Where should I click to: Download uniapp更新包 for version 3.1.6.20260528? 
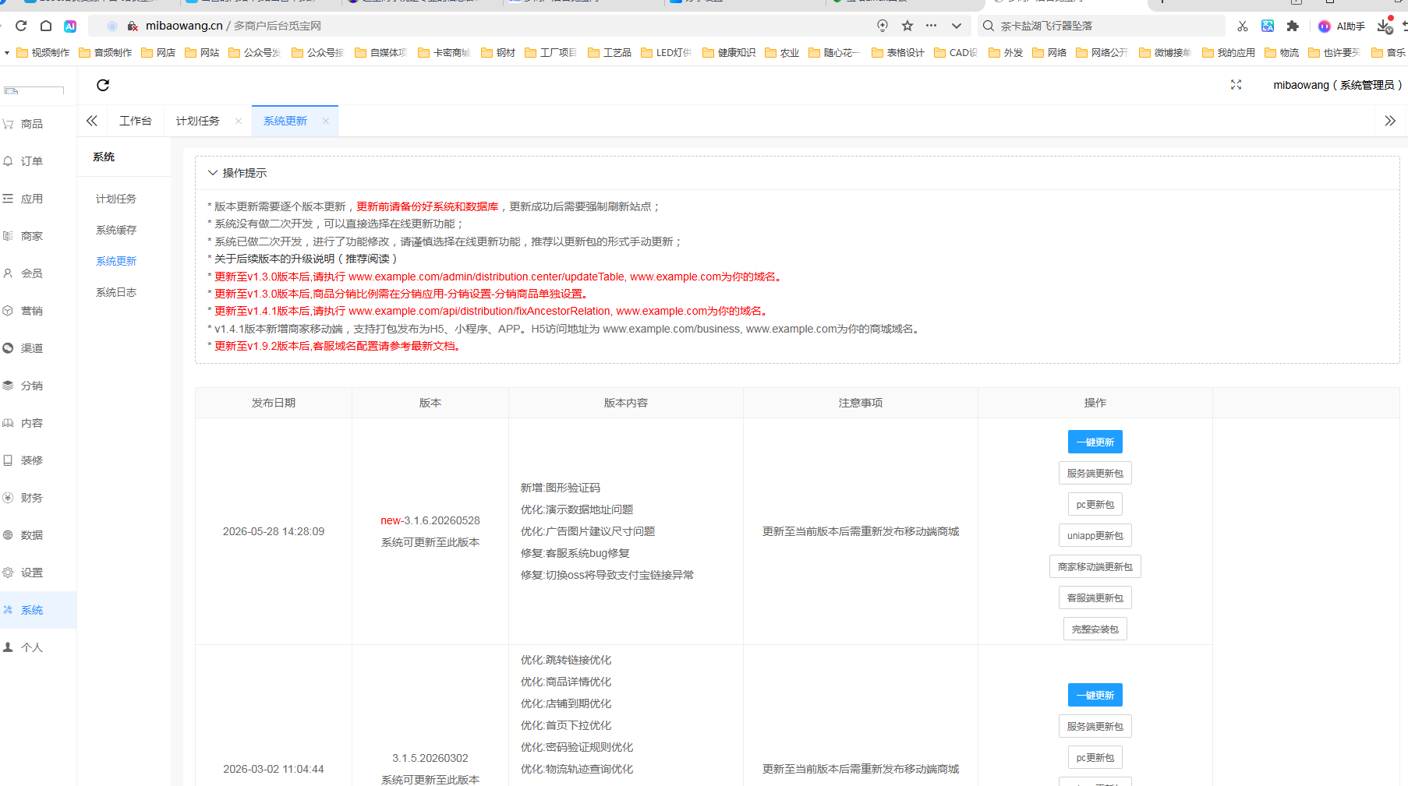tap(1095, 535)
